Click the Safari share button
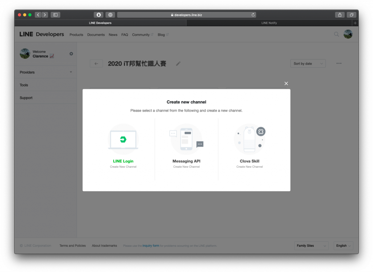The image size is (373, 273). click(340, 15)
